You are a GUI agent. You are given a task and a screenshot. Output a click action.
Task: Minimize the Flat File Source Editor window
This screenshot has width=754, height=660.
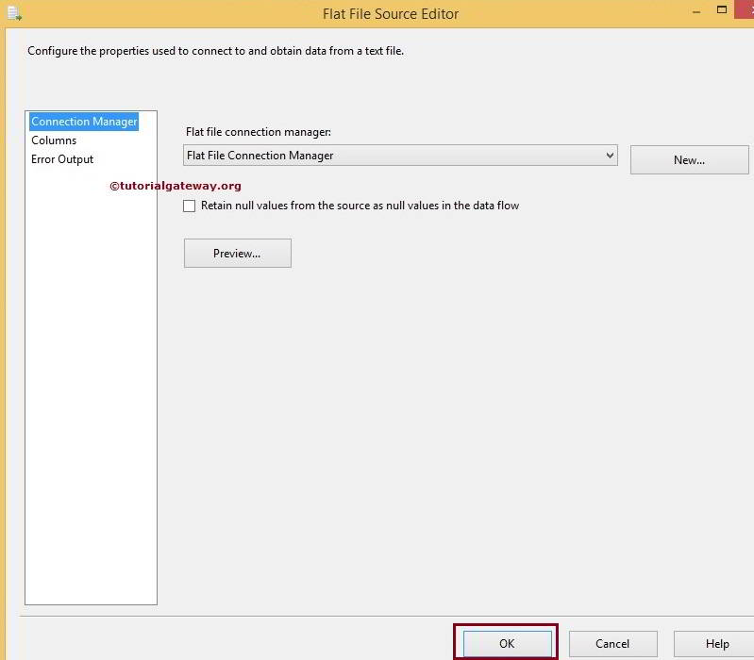click(696, 11)
